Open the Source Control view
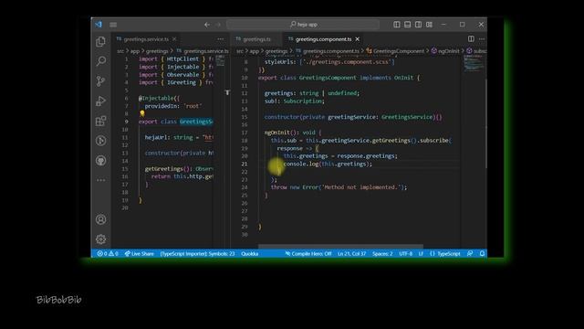Viewport: 584px width, 329px height. point(100,81)
